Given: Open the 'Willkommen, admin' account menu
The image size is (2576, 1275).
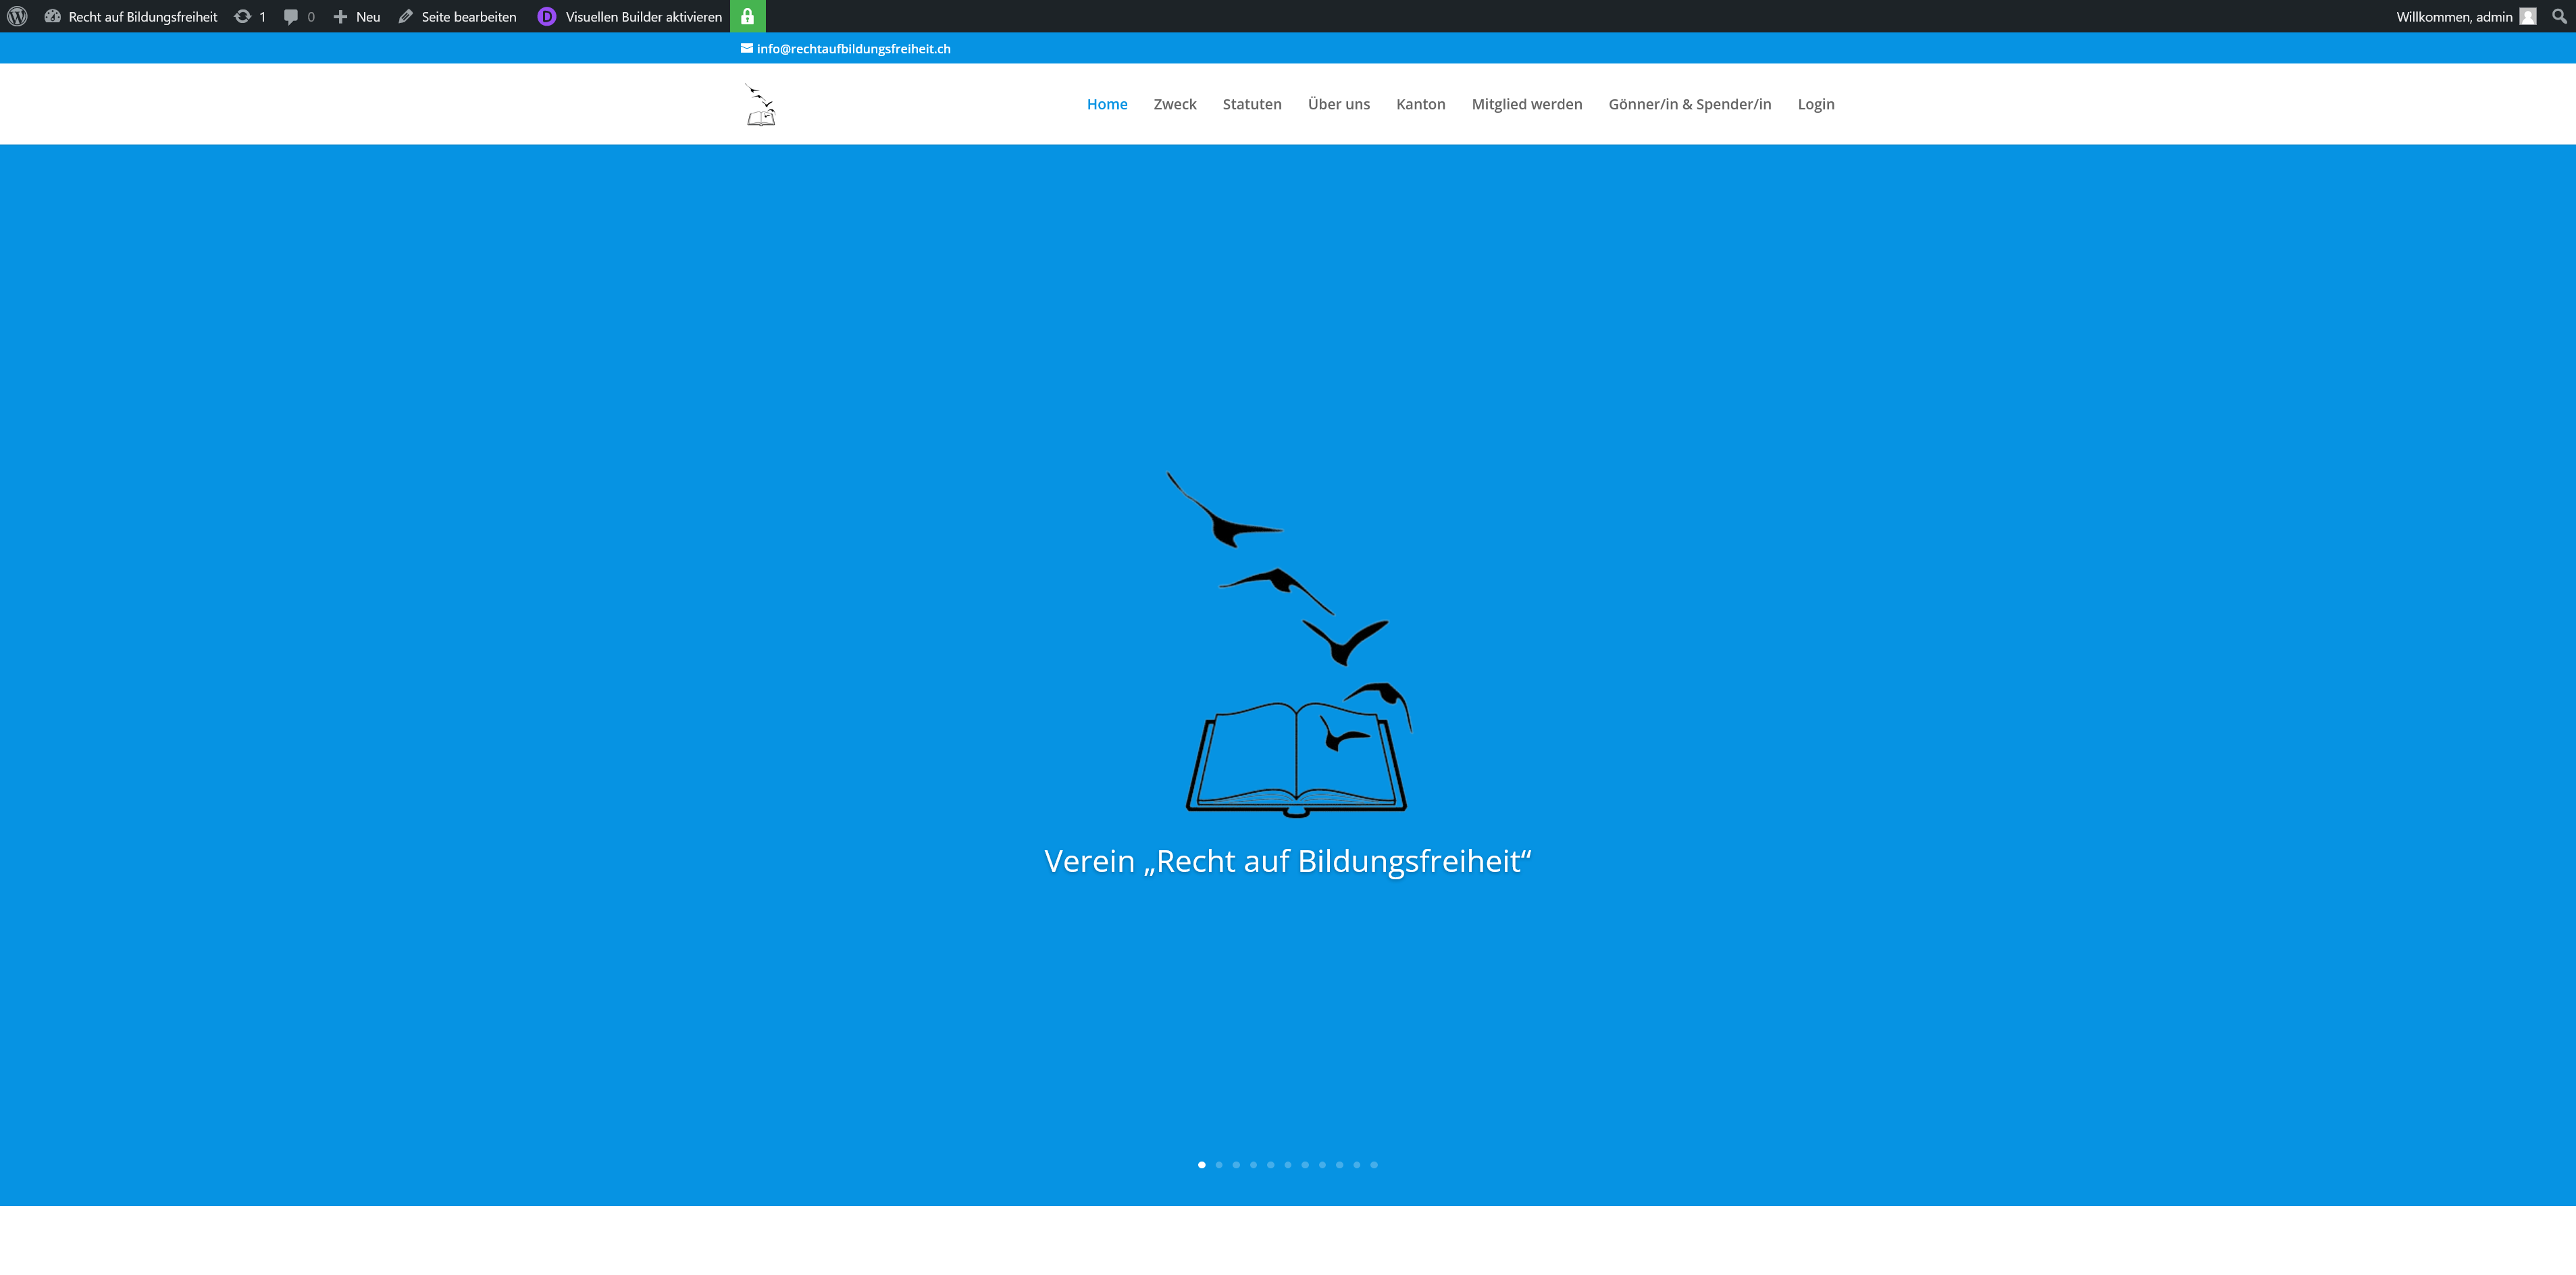Looking at the screenshot, I should [x=2453, y=16].
